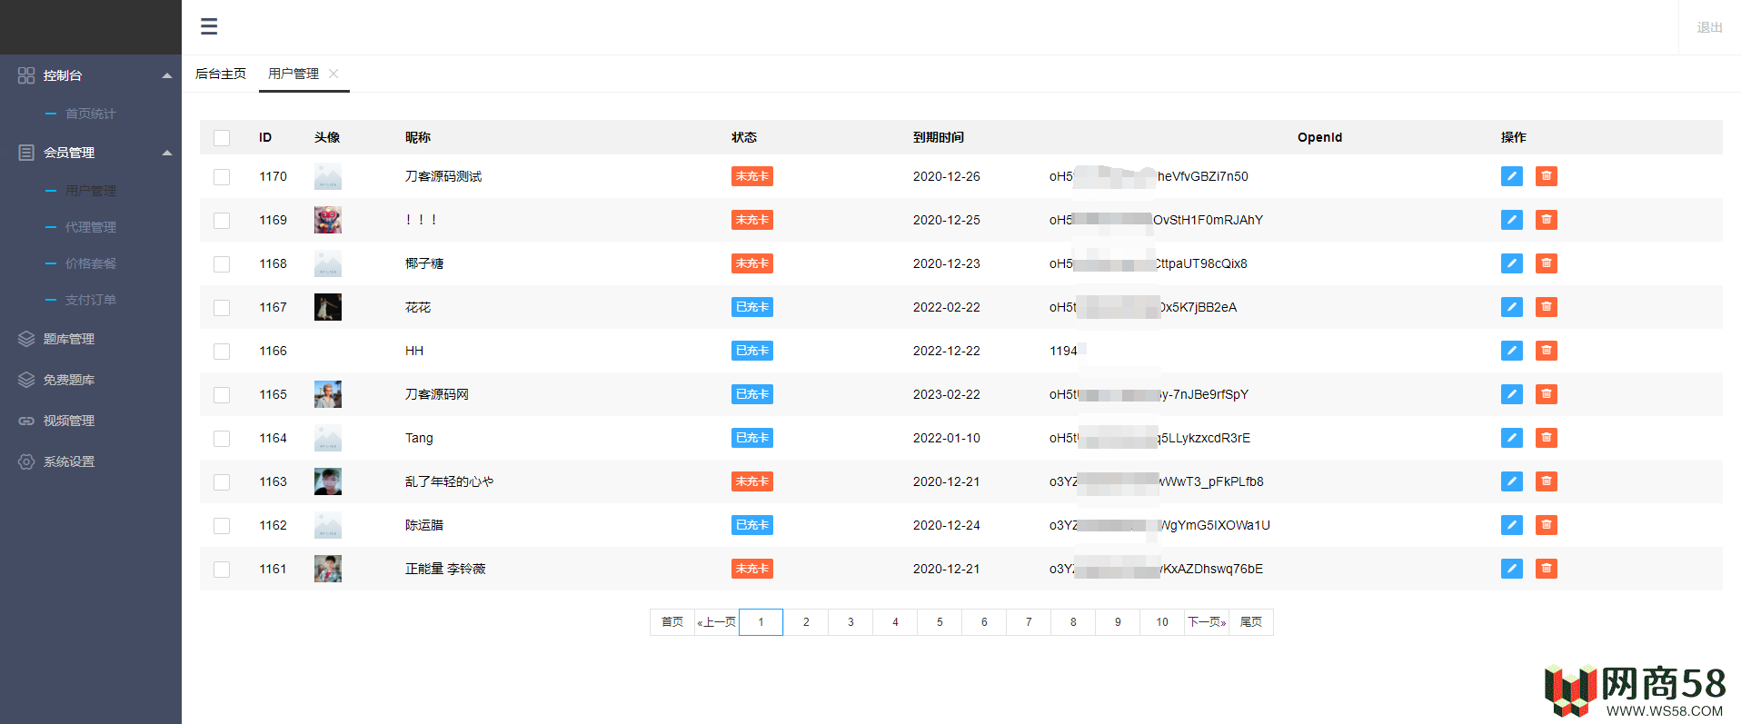
Task: Go to page 10 in pagination
Action: (x=1162, y=622)
